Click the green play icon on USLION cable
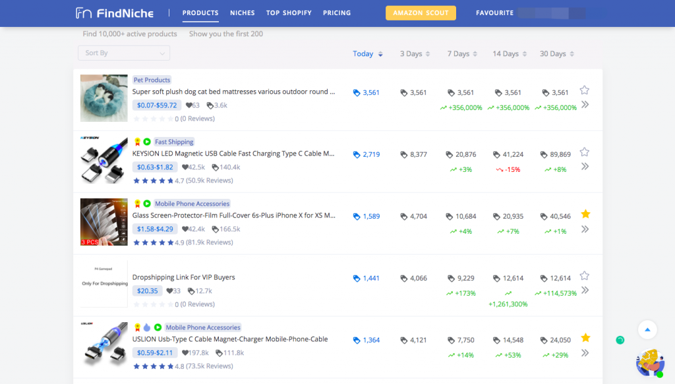This screenshot has width=675, height=384. point(158,327)
